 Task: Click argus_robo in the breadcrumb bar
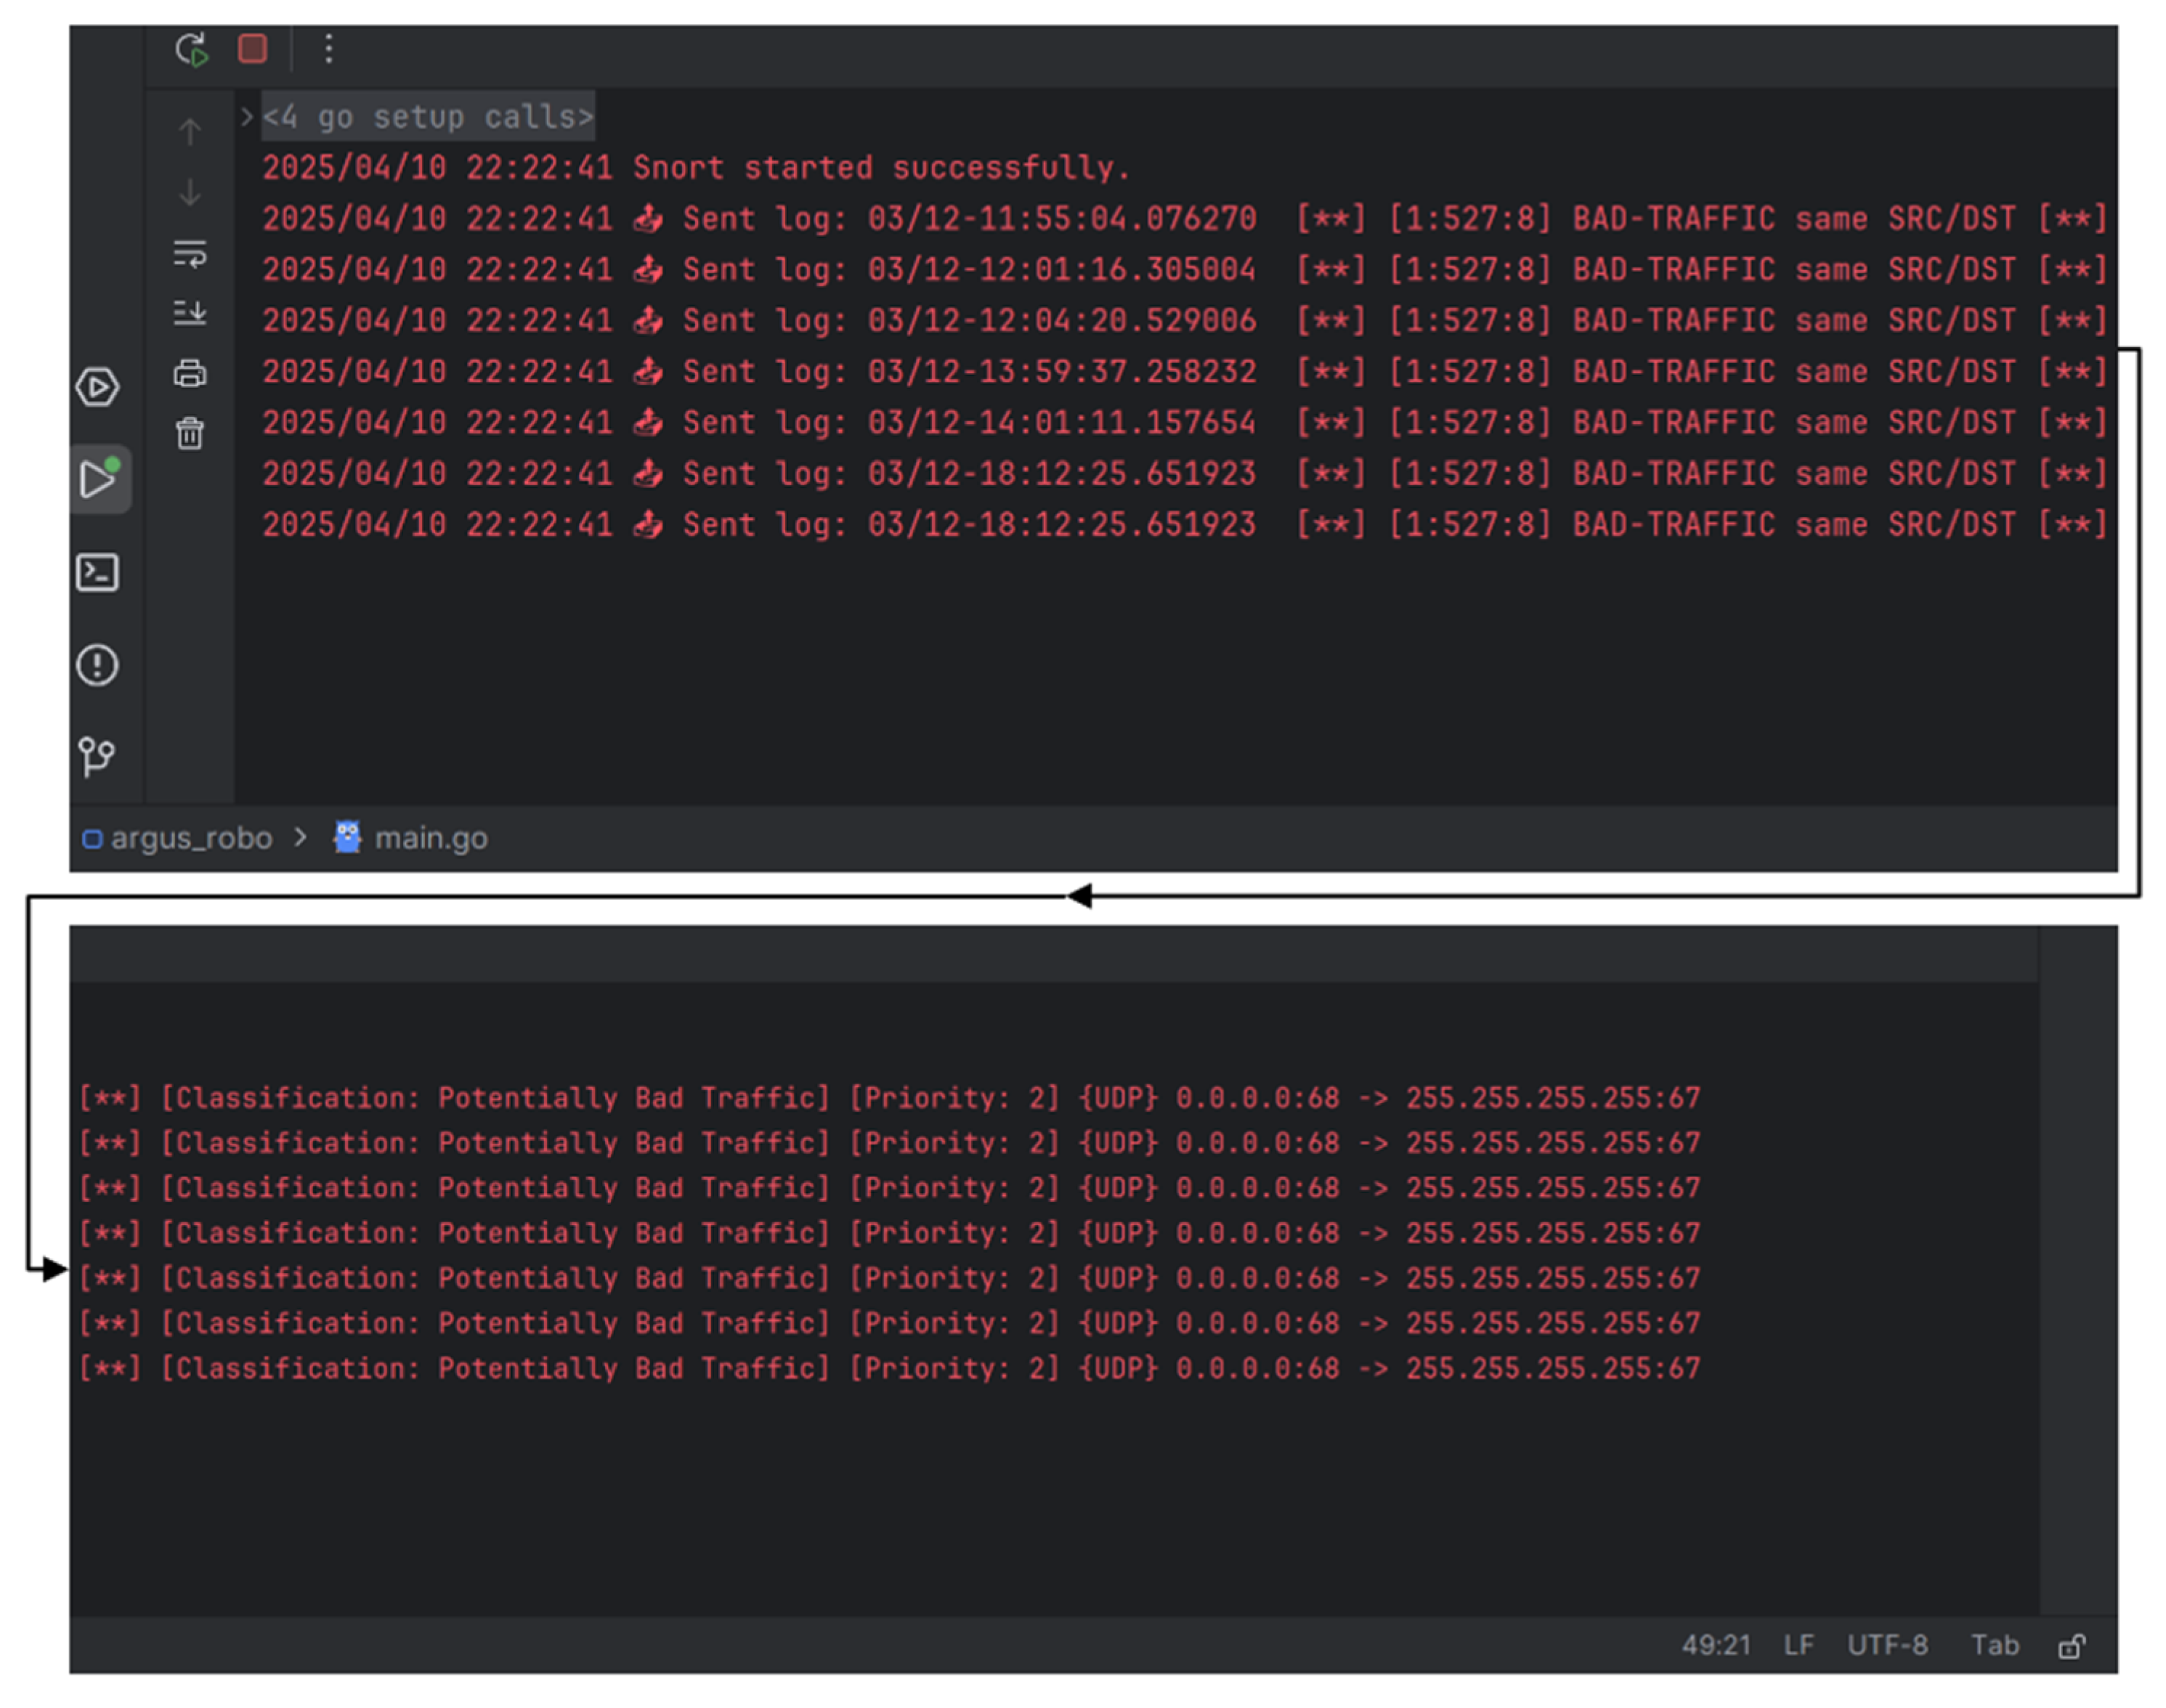click(190, 838)
